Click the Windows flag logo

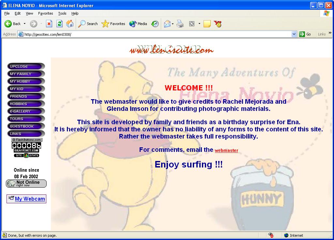(x=326, y=13)
